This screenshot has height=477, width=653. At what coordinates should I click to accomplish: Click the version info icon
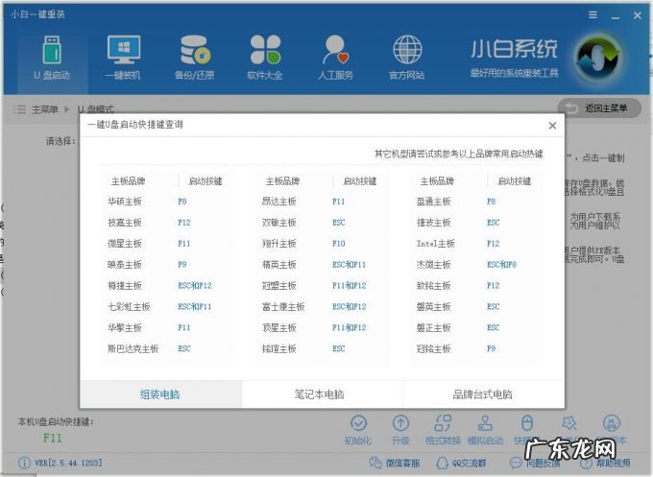(x=24, y=463)
